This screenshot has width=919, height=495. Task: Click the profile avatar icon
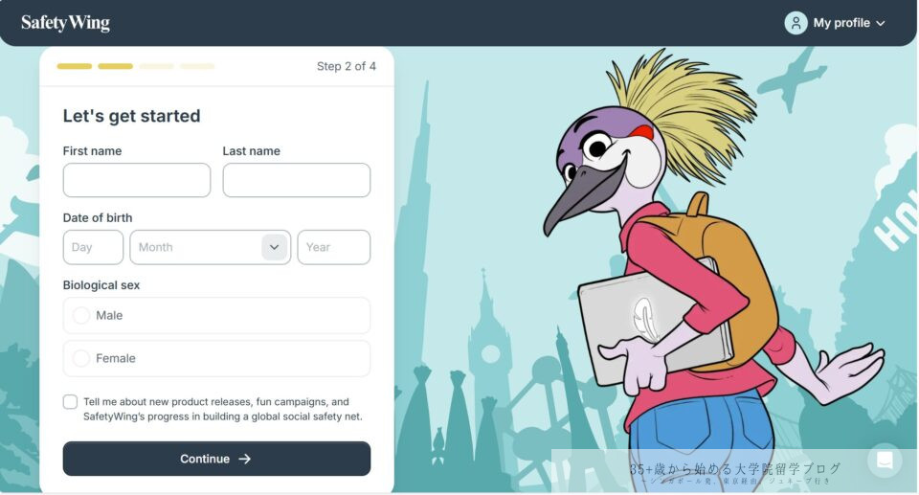796,23
